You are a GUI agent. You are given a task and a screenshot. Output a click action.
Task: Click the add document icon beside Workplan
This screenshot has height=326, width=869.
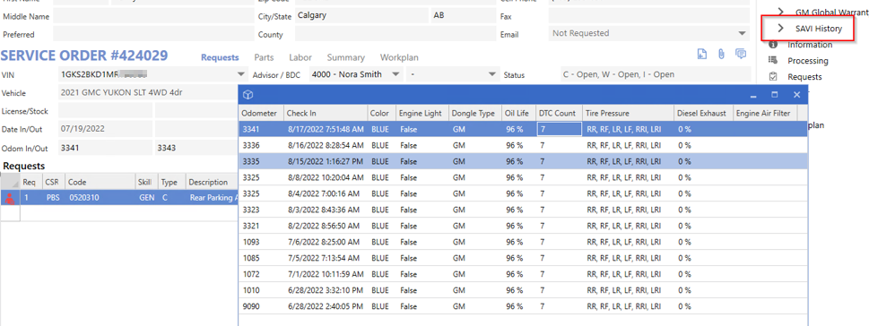[701, 54]
